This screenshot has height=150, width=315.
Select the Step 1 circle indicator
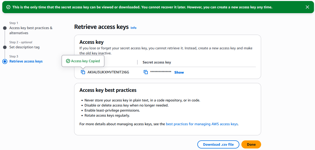click(5, 28)
